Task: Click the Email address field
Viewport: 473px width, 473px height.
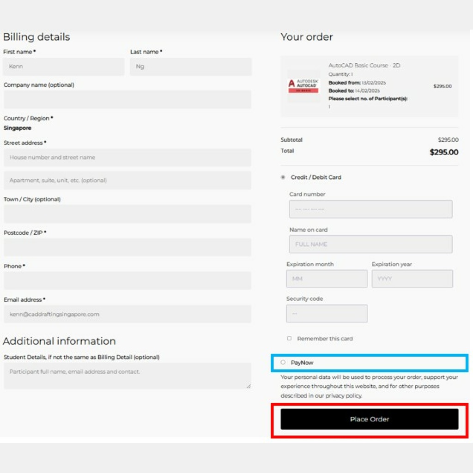Action: [x=127, y=314]
